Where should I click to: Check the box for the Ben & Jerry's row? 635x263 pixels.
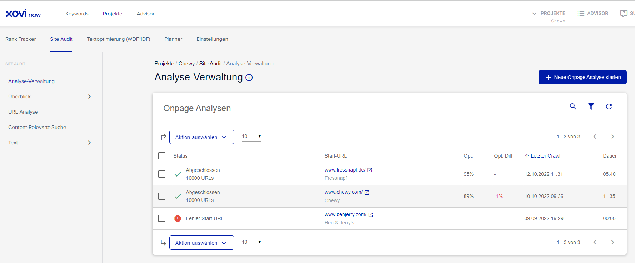(x=162, y=218)
